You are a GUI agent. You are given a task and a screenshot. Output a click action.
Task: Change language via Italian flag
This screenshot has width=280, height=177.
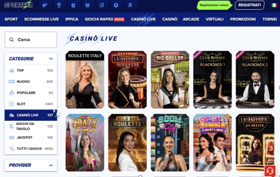[x=274, y=5]
